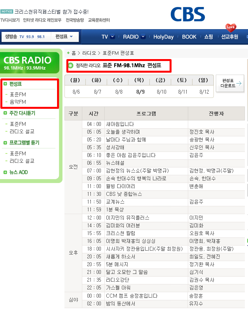This screenshot has height=312, width=248.
Task: Expand the RADIO menu dropdown arrow
Action: pos(143,37)
